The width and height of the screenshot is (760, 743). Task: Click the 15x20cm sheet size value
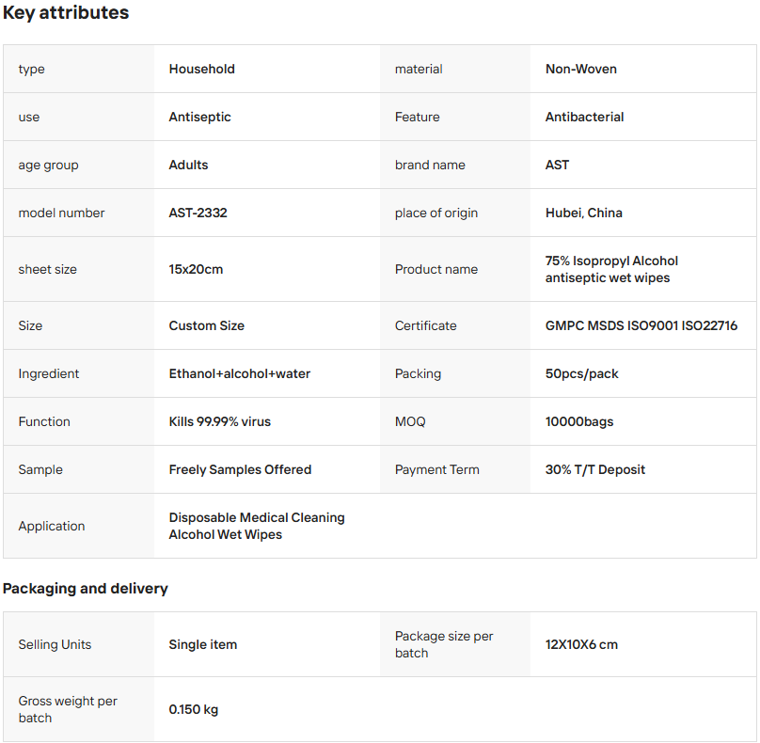click(x=196, y=269)
